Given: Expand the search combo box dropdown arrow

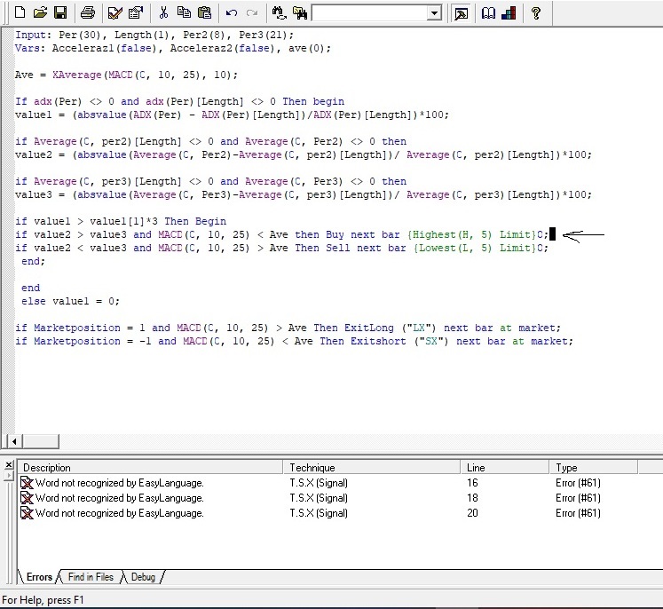Looking at the screenshot, I should [x=433, y=13].
